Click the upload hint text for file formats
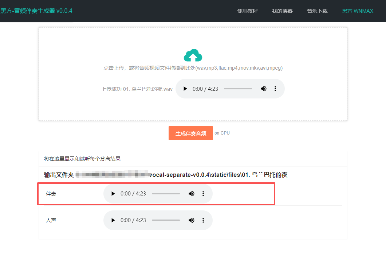This screenshot has width=386, height=260. (x=193, y=68)
